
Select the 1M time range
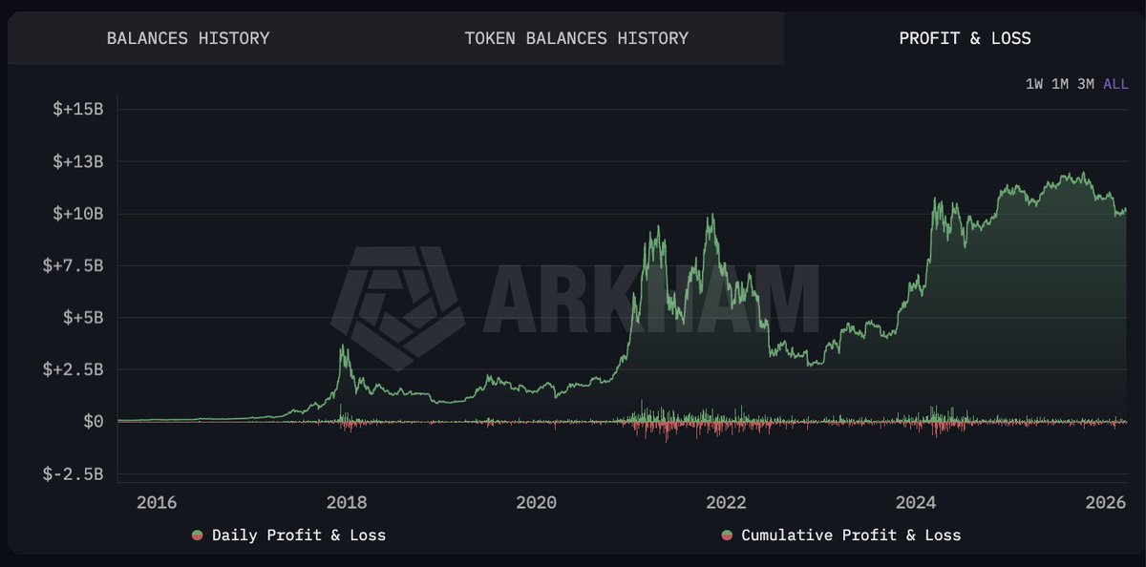click(1062, 84)
